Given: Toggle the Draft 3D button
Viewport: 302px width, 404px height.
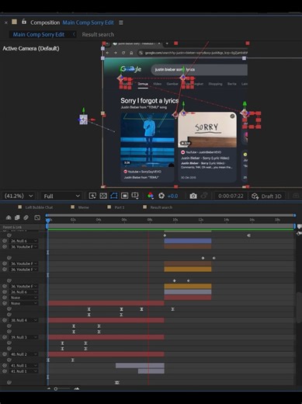Looking at the screenshot, I should click(266, 196).
